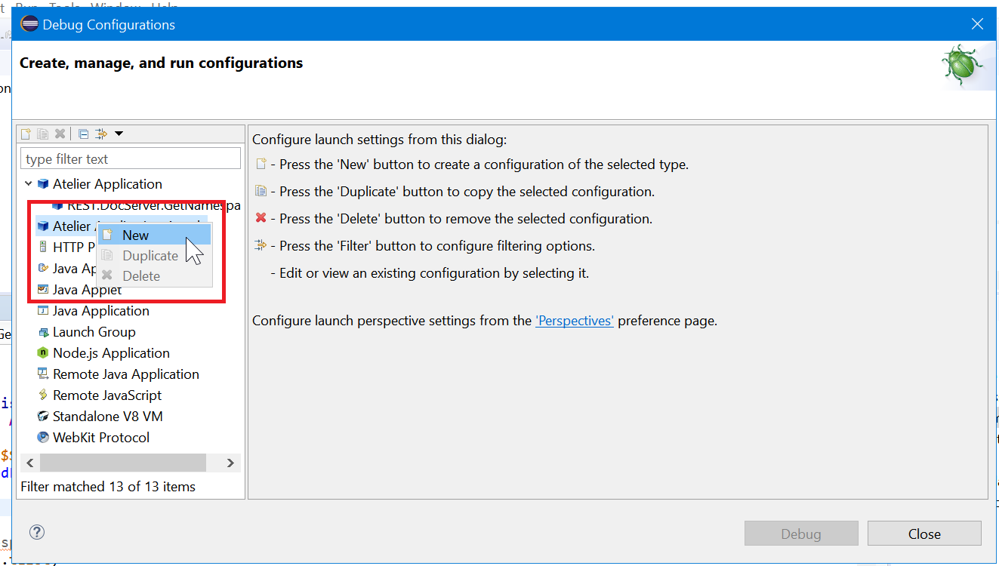
Task: Select the Java Application entry
Action: 100,311
